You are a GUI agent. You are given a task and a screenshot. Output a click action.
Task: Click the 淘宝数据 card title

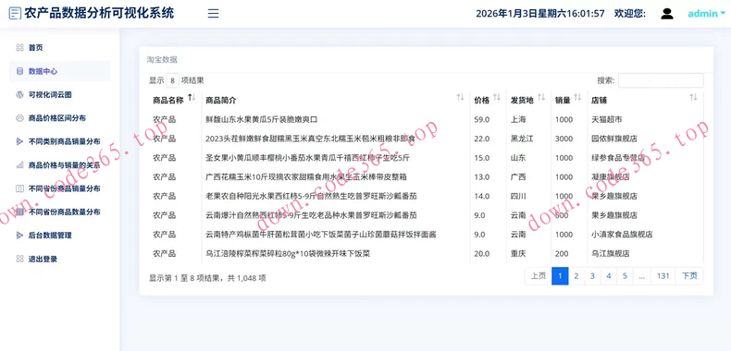tap(162, 60)
